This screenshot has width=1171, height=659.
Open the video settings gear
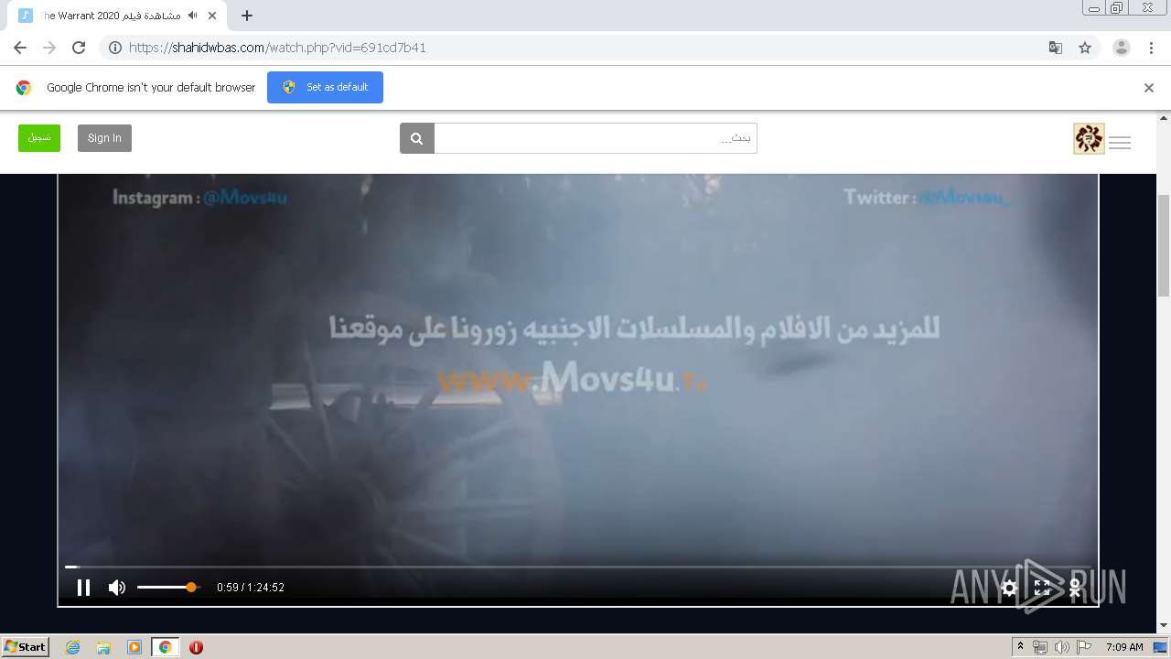[x=1009, y=588]
